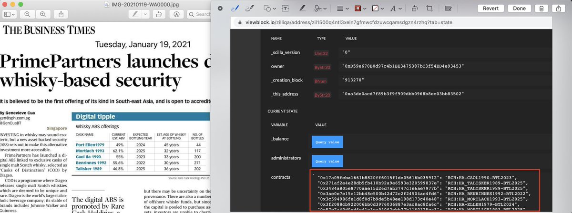Click the screenshot selection dot tool
Image resolution: width=572 pixels, height=213 pixels.
pos(220,8)
